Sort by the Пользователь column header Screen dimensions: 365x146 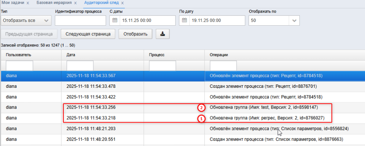tap(31, 55)
